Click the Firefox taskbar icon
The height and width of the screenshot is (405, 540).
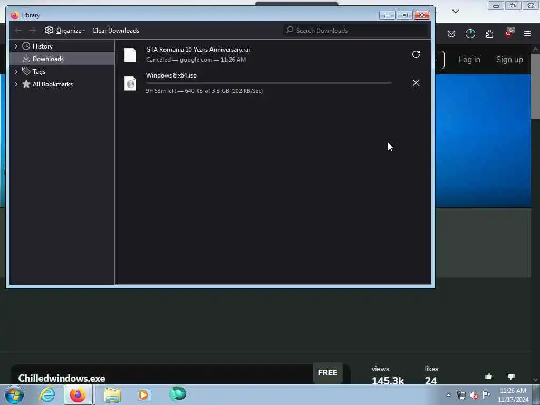[78, 394]
